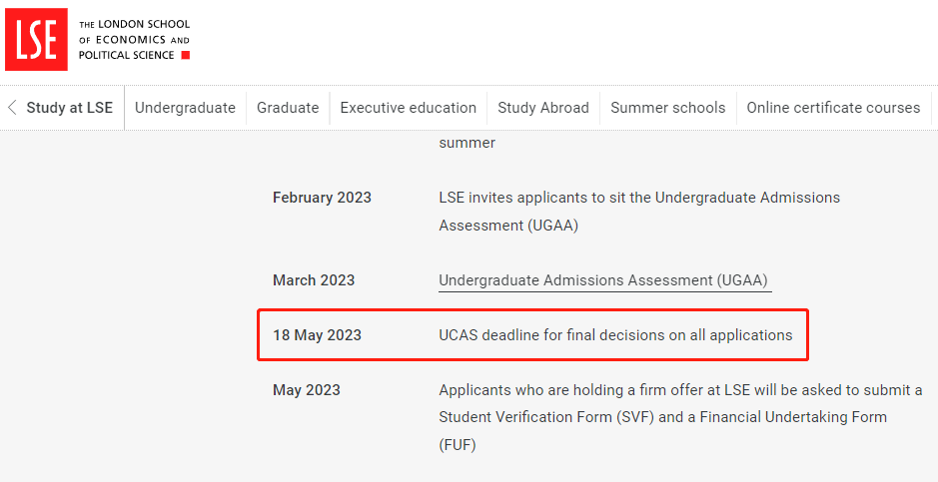Go to the Graduate section

tap(288, 108)
